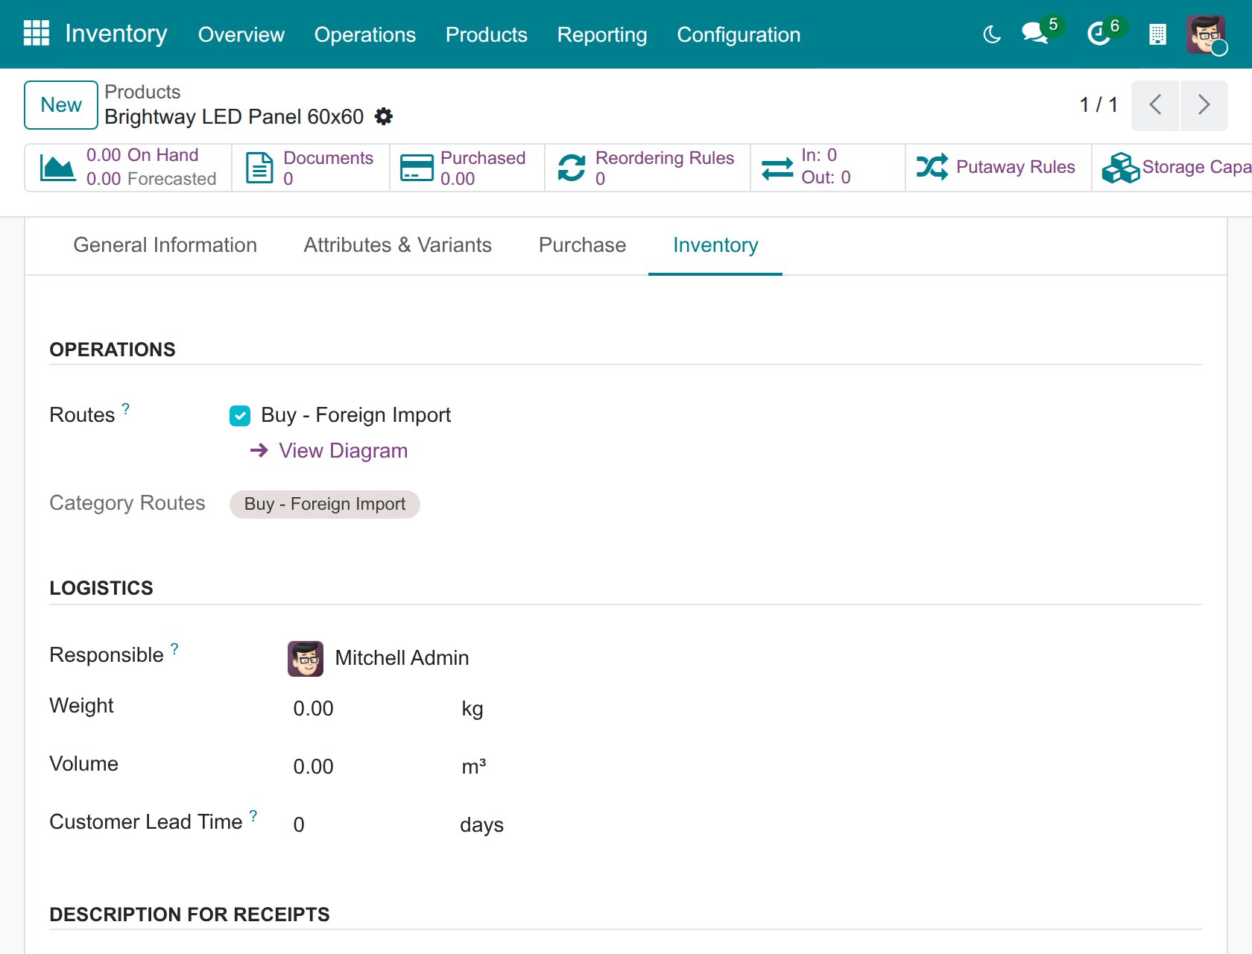Image resolution: width=1252 pixels, height=954 pixels.
Task: Open the Storage Capacity boxes icon
Action: click(1120, 168)
